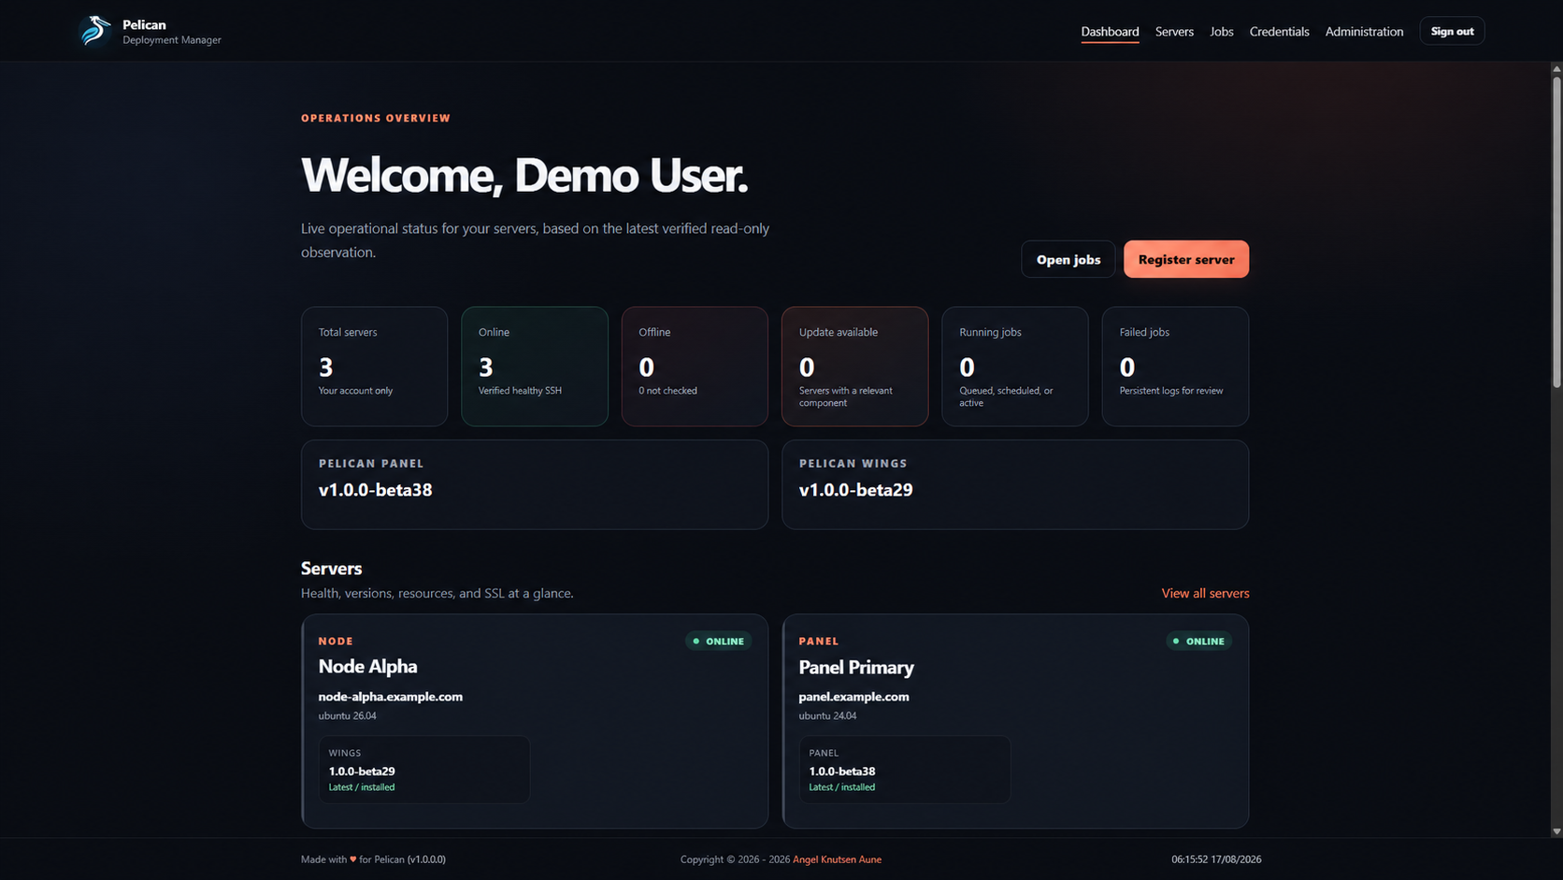Select the Administration nav item
1563x880 pixels.
click(1364, 31)
